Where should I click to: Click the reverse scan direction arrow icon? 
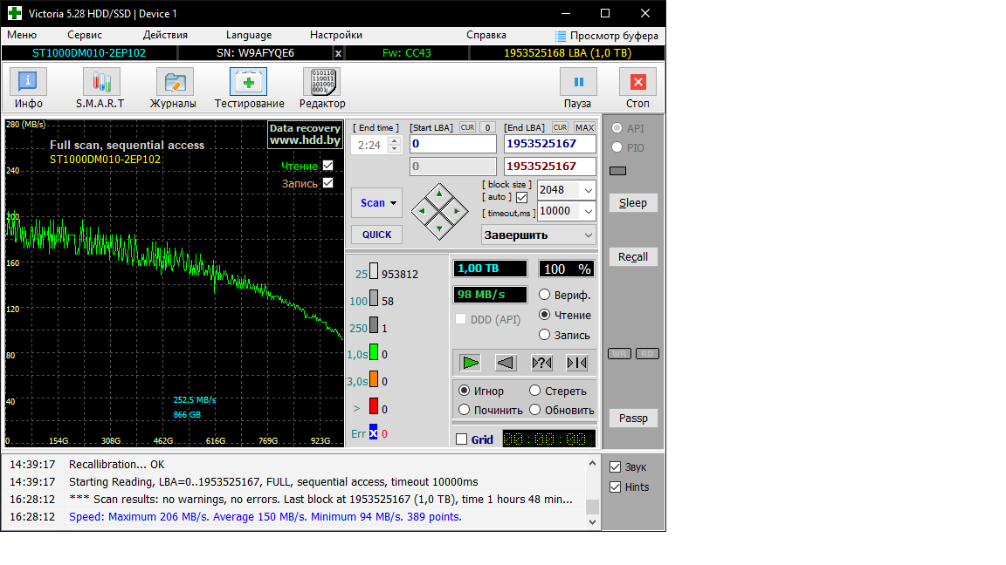point(506,364)
